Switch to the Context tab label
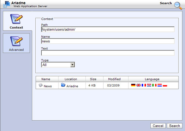This screenshot has height=131, width=185. [16, 27]
